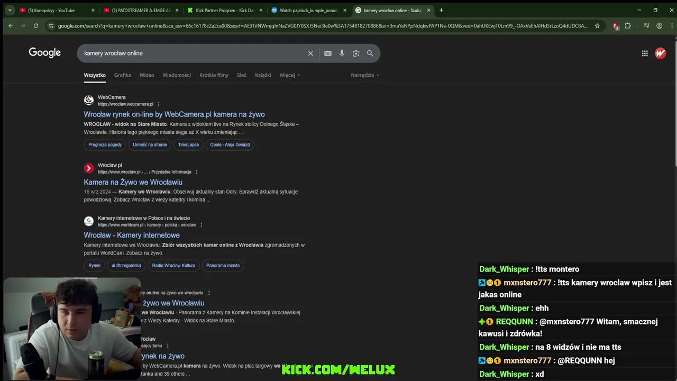The height and width of the screenshot is (381, 677).
Task: Close the Watch pajalock_kumple tab
Action: point(345,10)
